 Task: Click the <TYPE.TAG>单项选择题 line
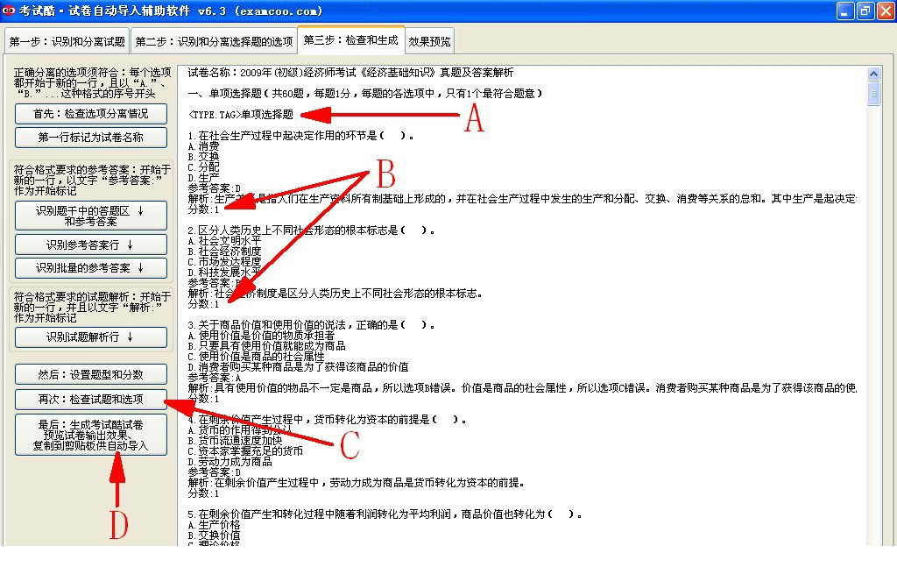coord(240,115)
